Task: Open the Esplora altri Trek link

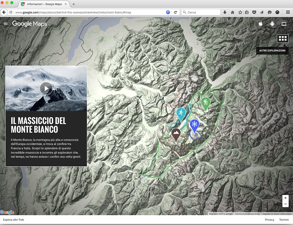Action: coord(14,220)
